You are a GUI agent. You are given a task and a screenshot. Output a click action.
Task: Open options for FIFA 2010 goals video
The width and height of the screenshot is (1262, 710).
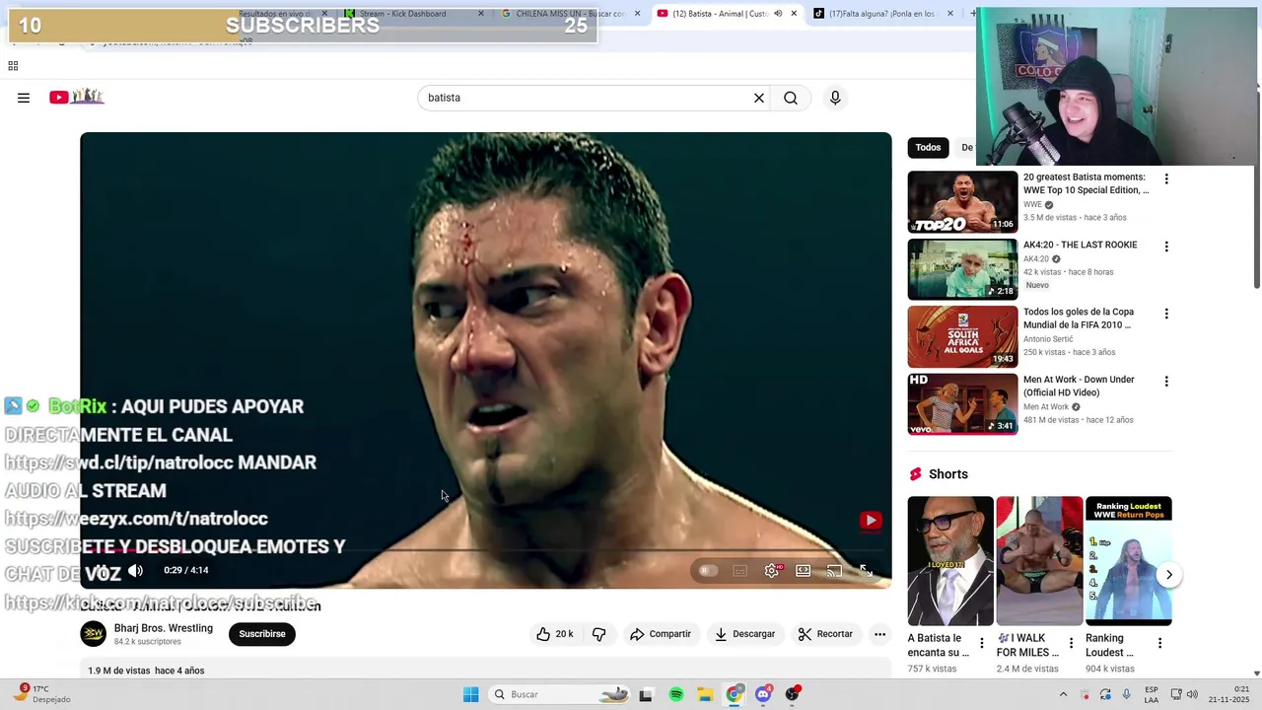(1166, 314)
